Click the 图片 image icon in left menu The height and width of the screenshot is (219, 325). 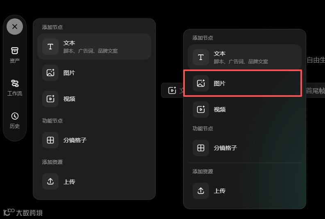50,73
